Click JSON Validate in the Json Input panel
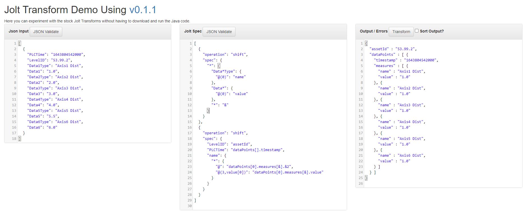The image size is (525, 213). pyautogui.click(x=46, y=32)
